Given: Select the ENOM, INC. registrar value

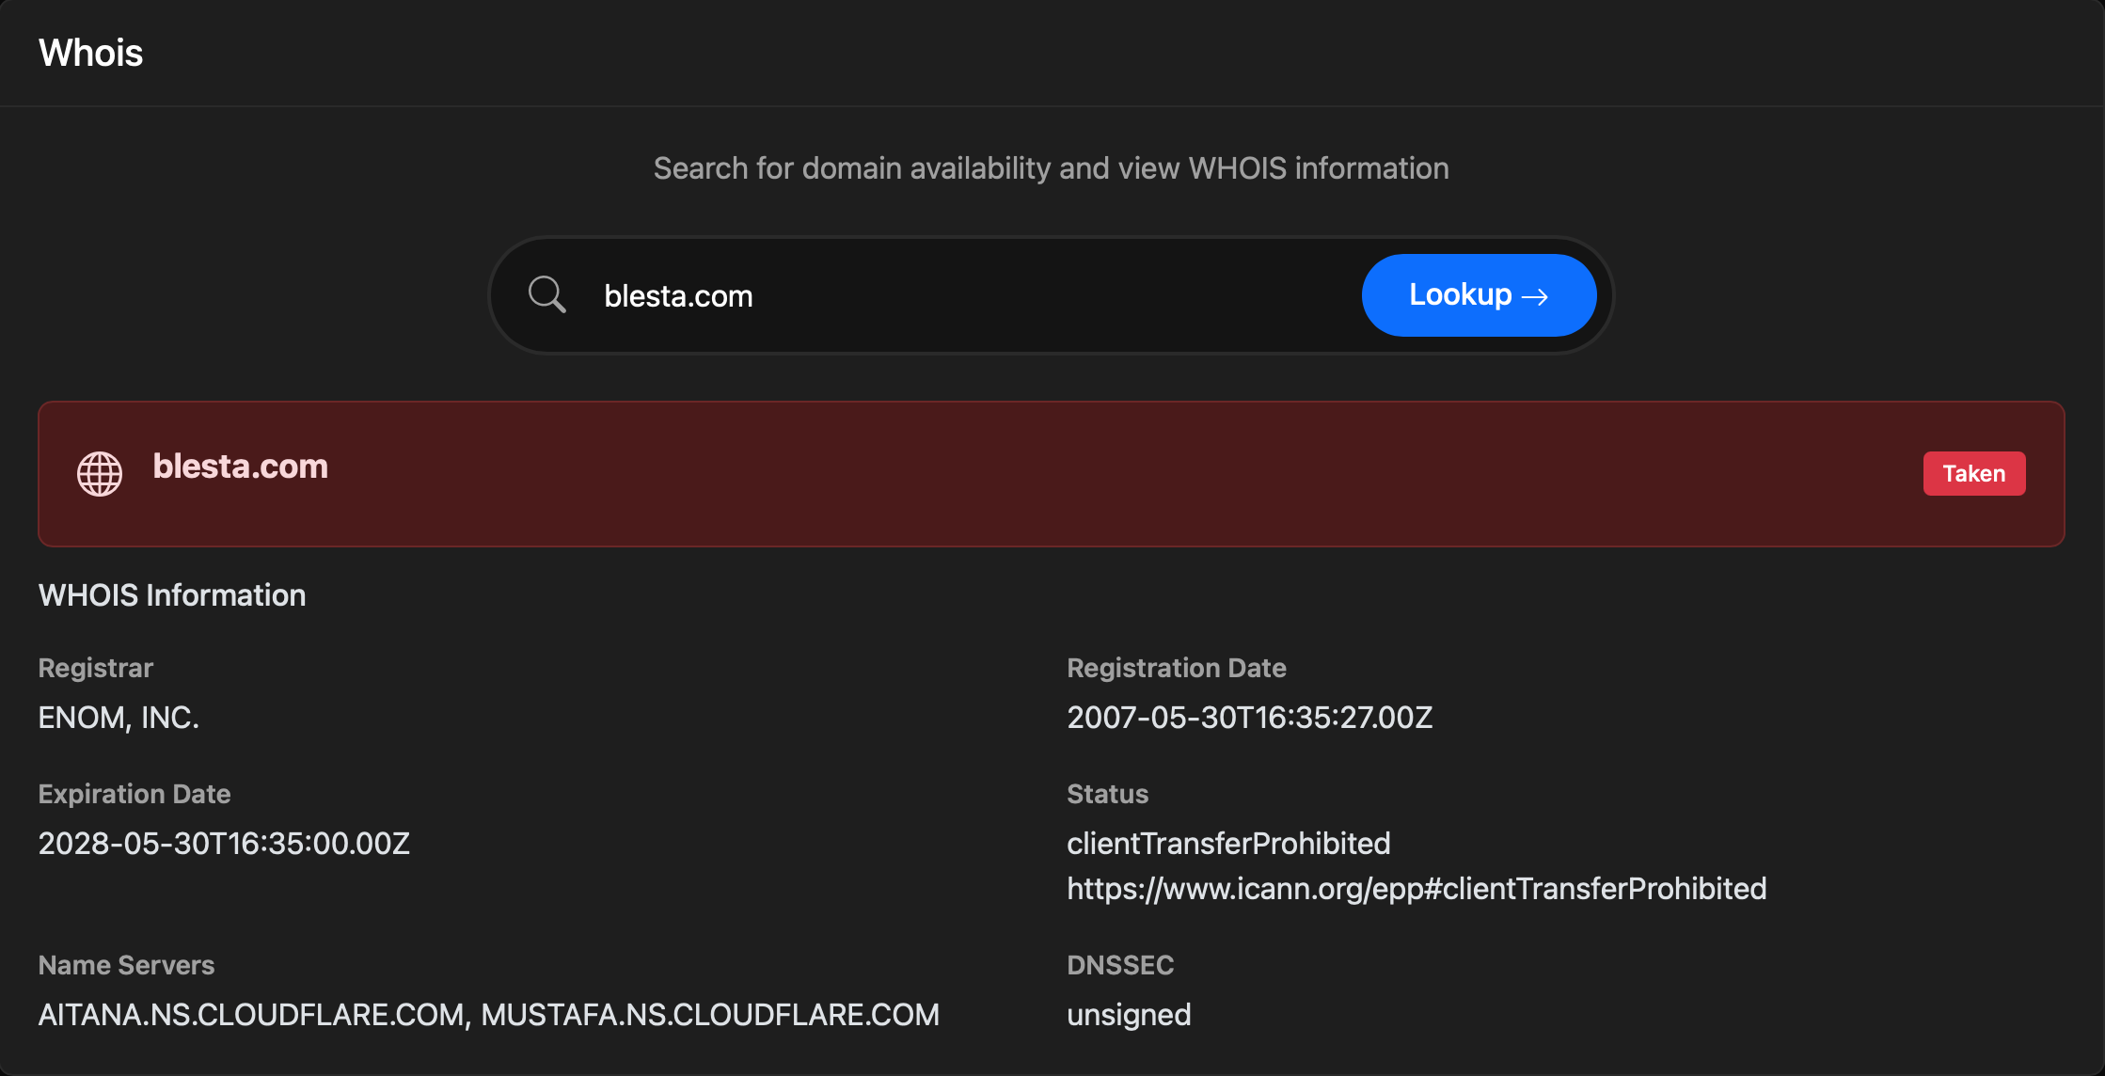Looking at the screenshot, I should (119, 718).
